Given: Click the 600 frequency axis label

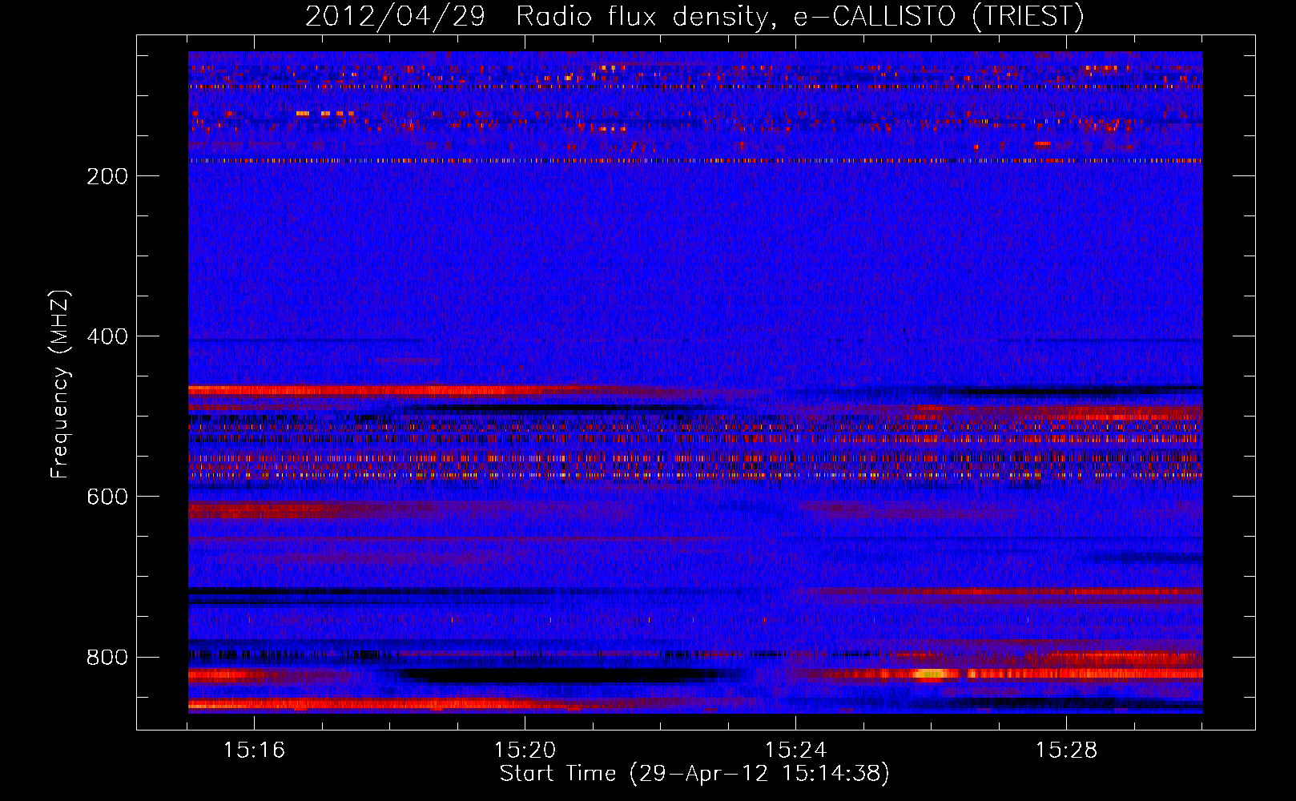Looking at the screenshot, I should pos(107,497).
